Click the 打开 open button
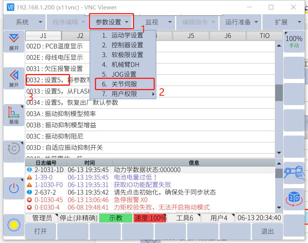 pyautogui.click(x=40, y=231)
